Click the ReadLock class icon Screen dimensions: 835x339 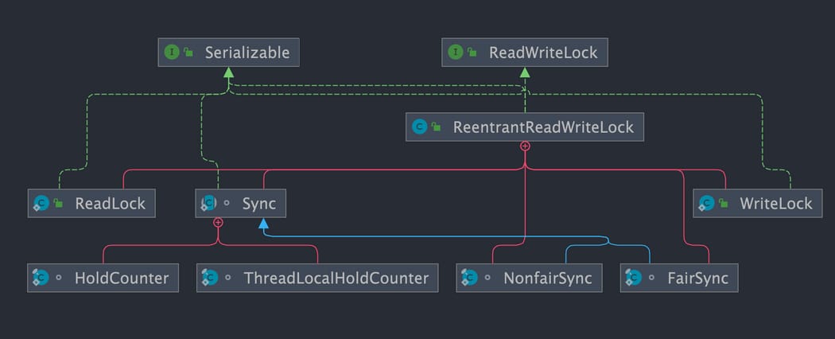pos(41,203)
